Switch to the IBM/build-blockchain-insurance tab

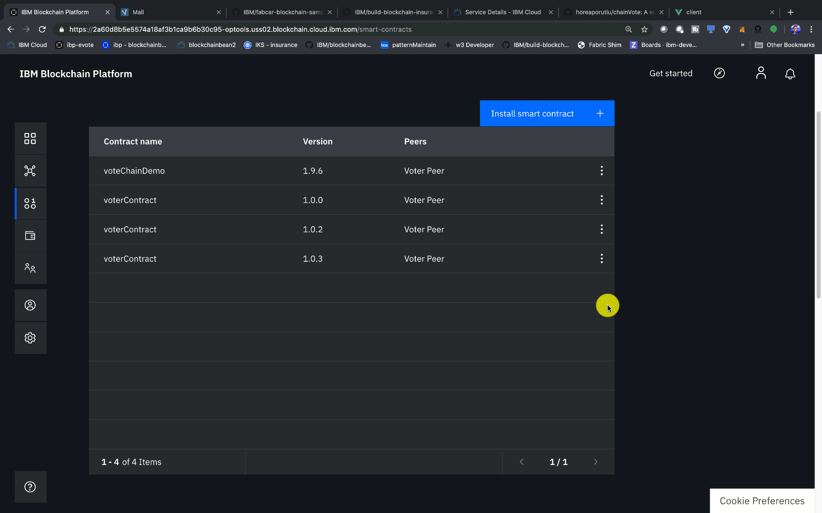pyautogui.click(x=393, y=12)
